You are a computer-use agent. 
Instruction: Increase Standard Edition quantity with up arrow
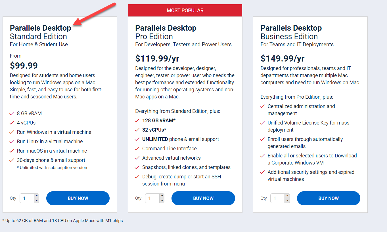click(x=36, y=196)
